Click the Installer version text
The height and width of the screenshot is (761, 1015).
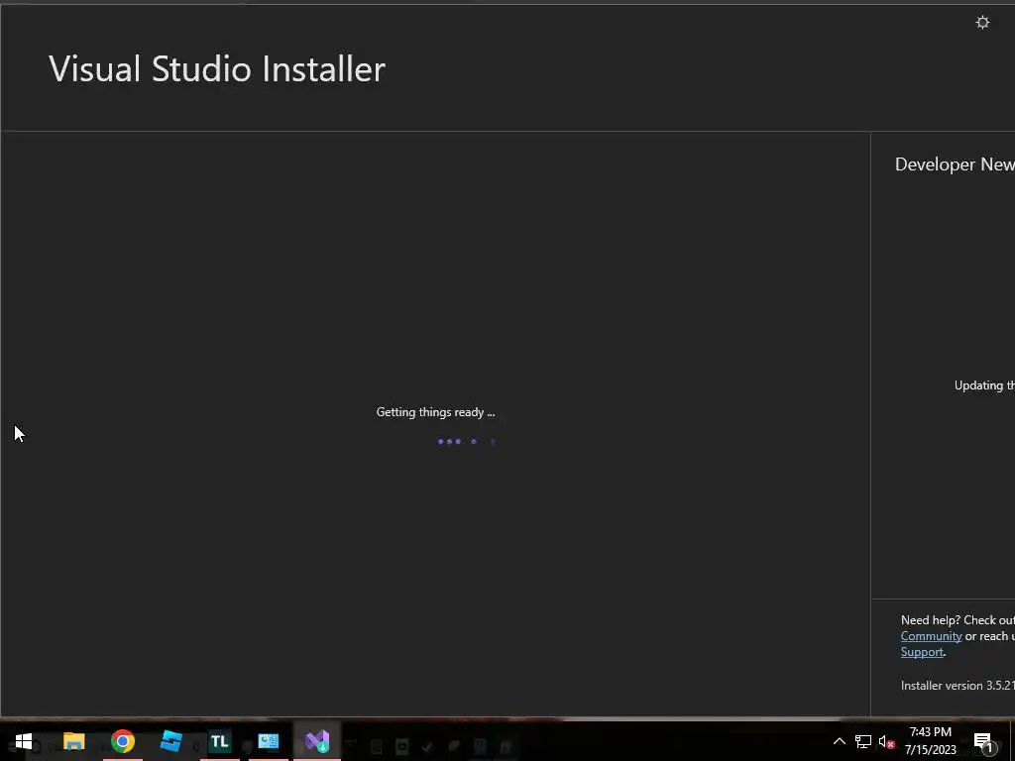(958, 686)
